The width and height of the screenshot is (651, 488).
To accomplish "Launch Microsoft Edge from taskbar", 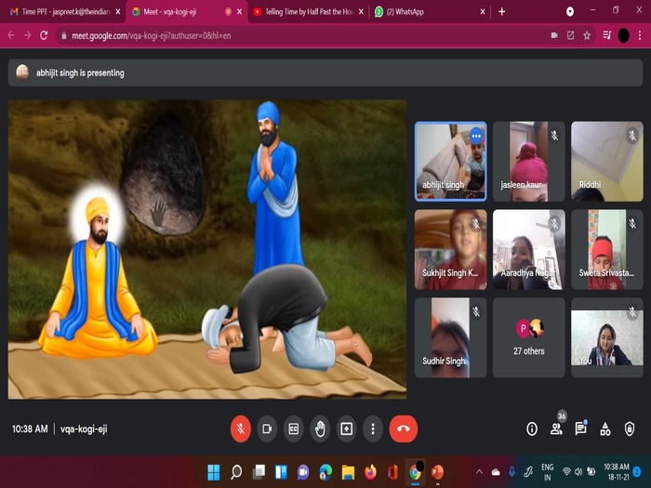I will click(325, 472).
